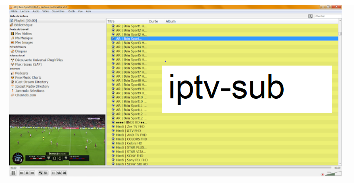Open the Outils menu
354x188 pixels.
point(72,11)
